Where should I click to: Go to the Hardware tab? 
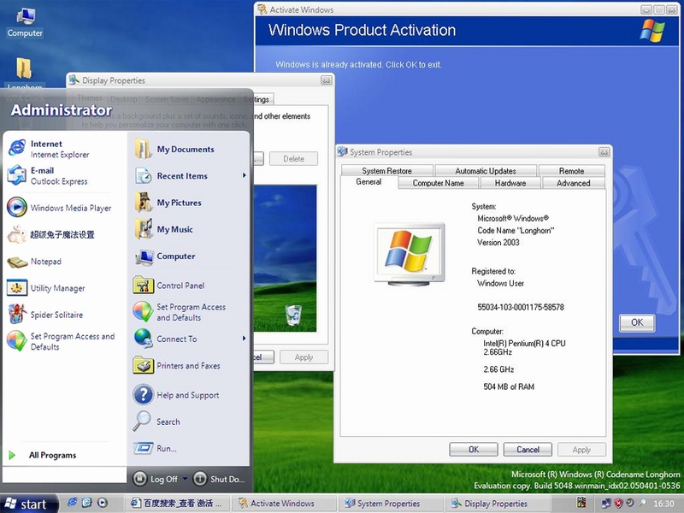click(x=510, y=183)
